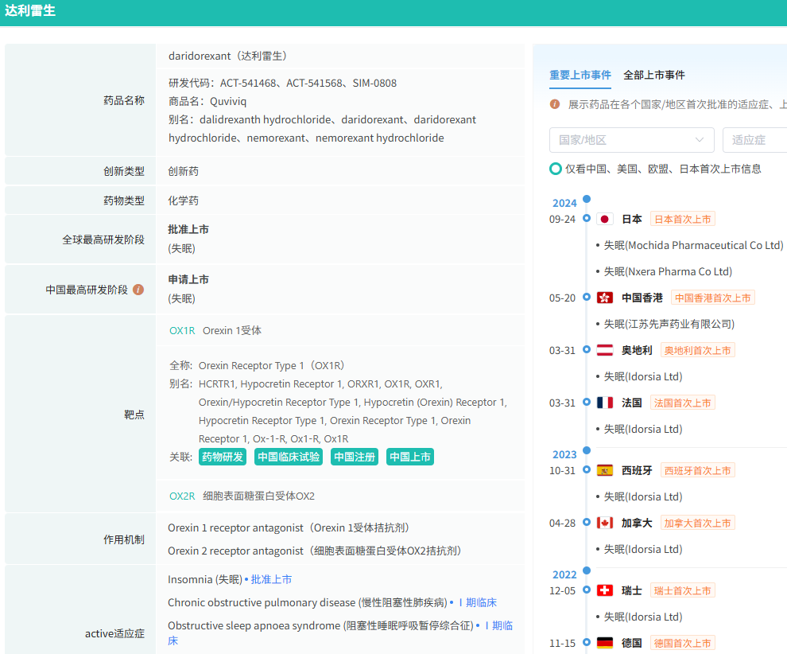Click the Hong Kong flag icon
This screenshot has width=787, height=654.
point(605,298)
